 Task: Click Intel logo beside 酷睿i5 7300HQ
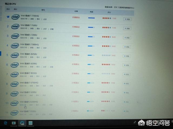point(15,45)
